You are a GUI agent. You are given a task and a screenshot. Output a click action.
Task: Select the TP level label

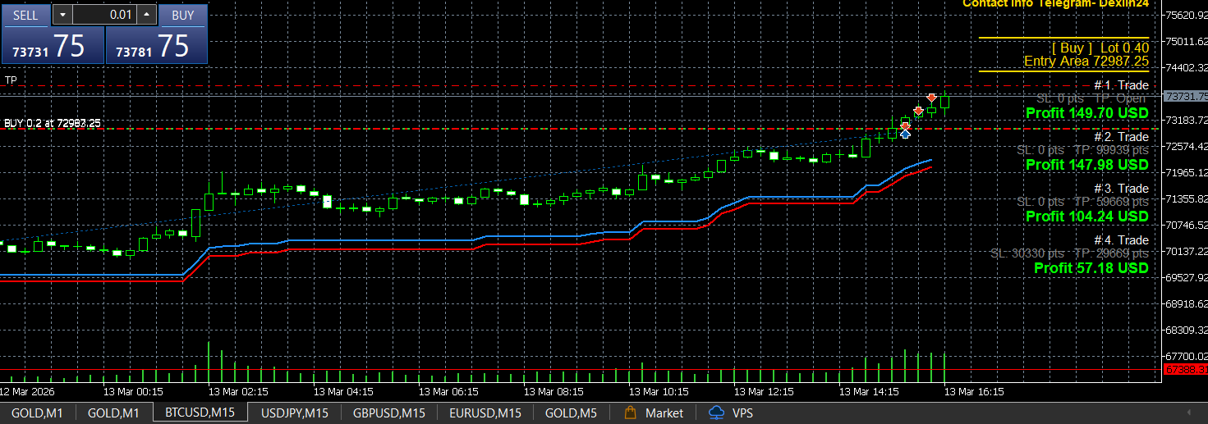(x=11, y=80)
